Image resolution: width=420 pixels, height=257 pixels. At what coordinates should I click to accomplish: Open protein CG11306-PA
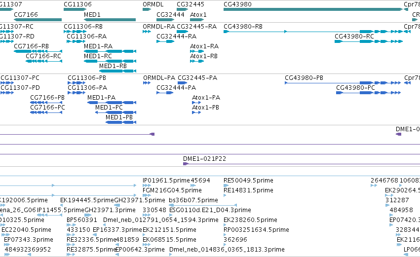point(87,88)
